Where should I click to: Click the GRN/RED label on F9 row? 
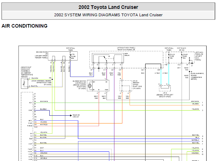click(44, 153)
